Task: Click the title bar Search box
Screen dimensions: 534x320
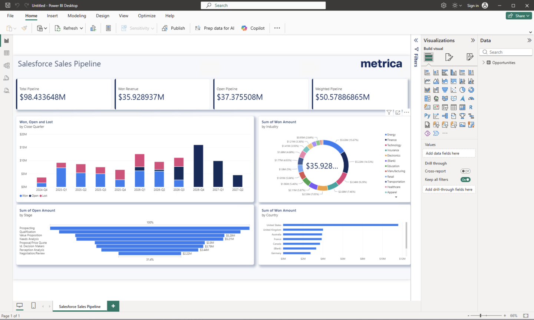Action: [x=263, y=5]
